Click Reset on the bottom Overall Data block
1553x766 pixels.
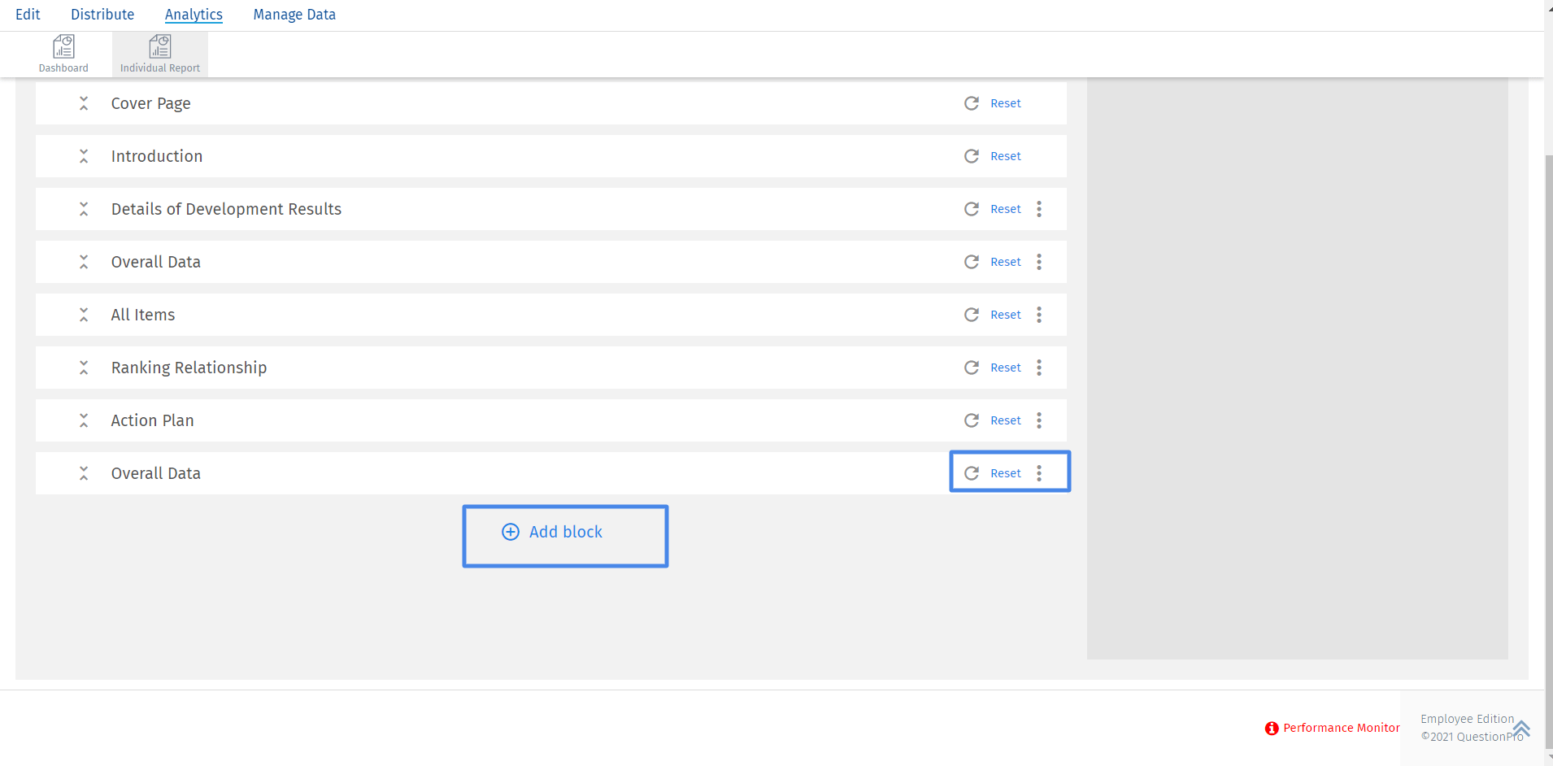coord(1005,472)
